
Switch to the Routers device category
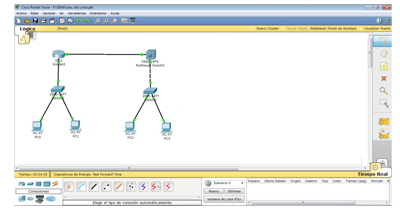click(22, 183)
